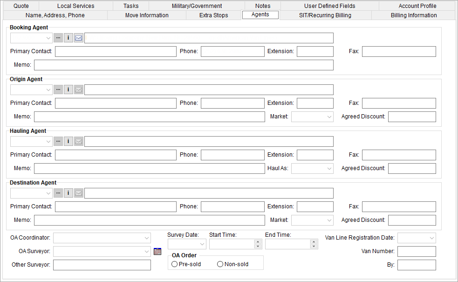Viewport: 458px width, 282px height.
Task: Open the email icon for Booking Agent
Action: (x=78, y=38)
